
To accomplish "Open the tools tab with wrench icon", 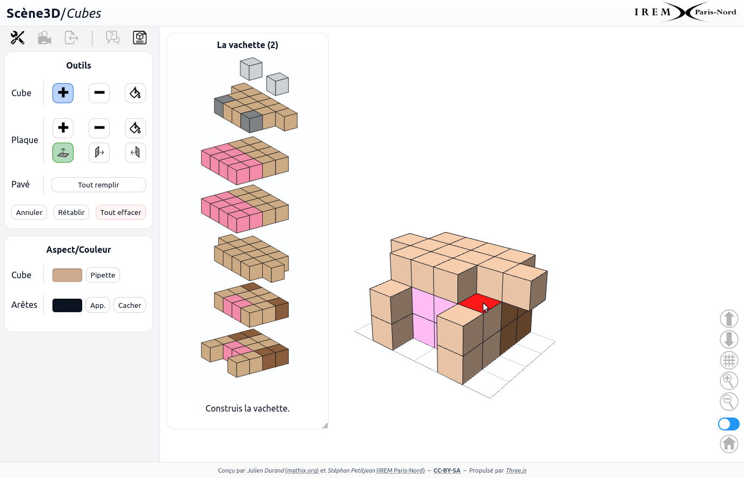I will 18,38.
